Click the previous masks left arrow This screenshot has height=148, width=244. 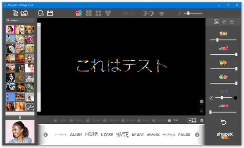[x=46, y=135]
